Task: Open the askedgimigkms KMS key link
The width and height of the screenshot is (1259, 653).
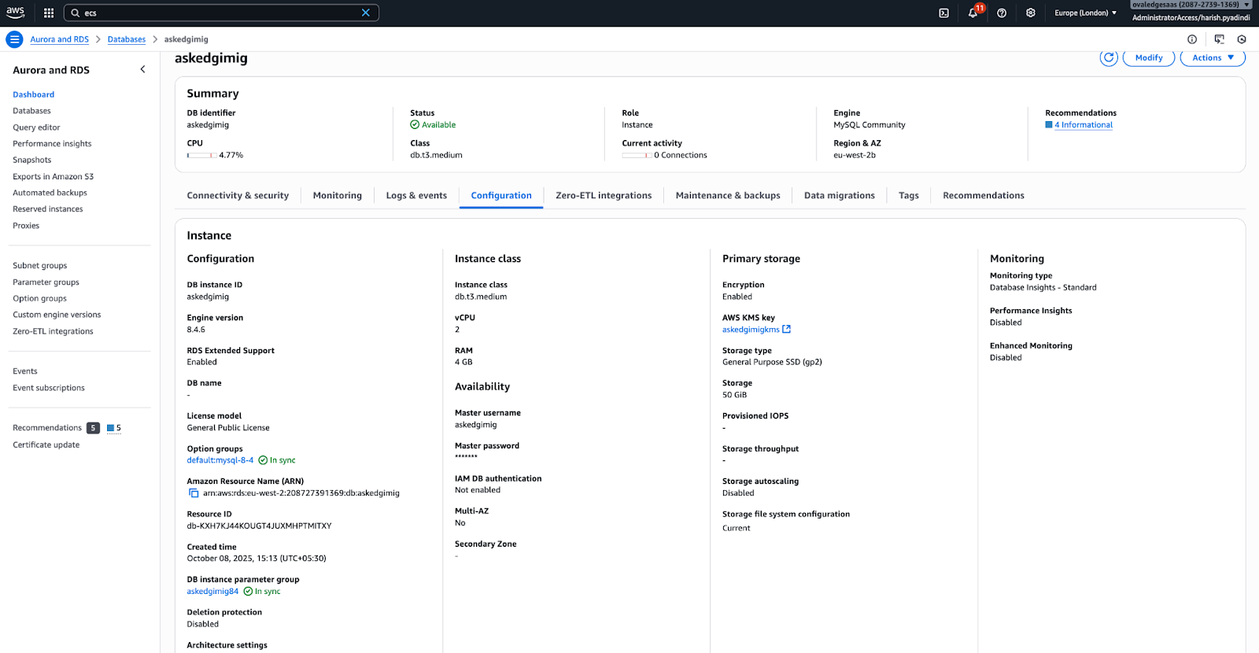Action: [751, 330]
